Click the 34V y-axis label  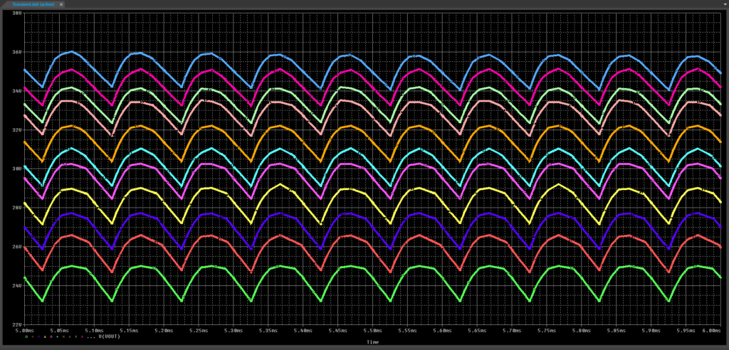(x=16, y=90)
